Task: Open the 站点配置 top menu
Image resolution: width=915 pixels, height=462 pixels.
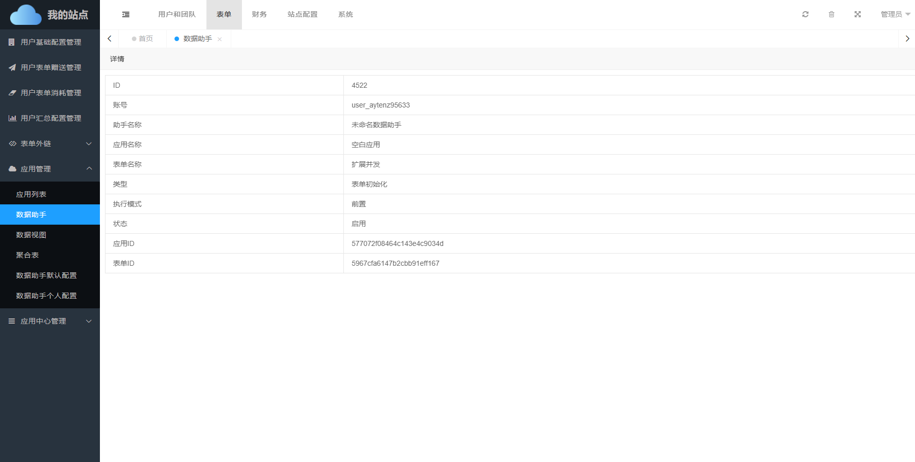Action: click(302, 14)
